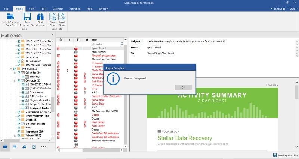Click trash icon on Content Creation Notification row
Screen dimensions: 299x159
pos(58,96)
